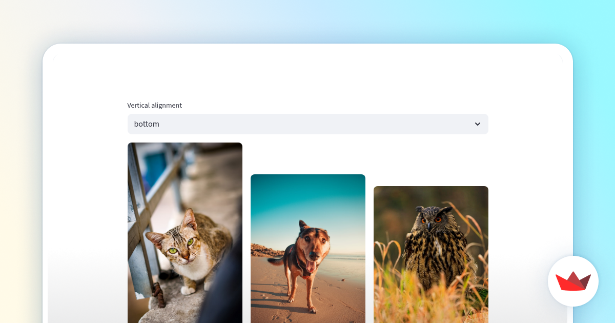
Task: Click empty space above the dog photo
Action: [307, 158]
